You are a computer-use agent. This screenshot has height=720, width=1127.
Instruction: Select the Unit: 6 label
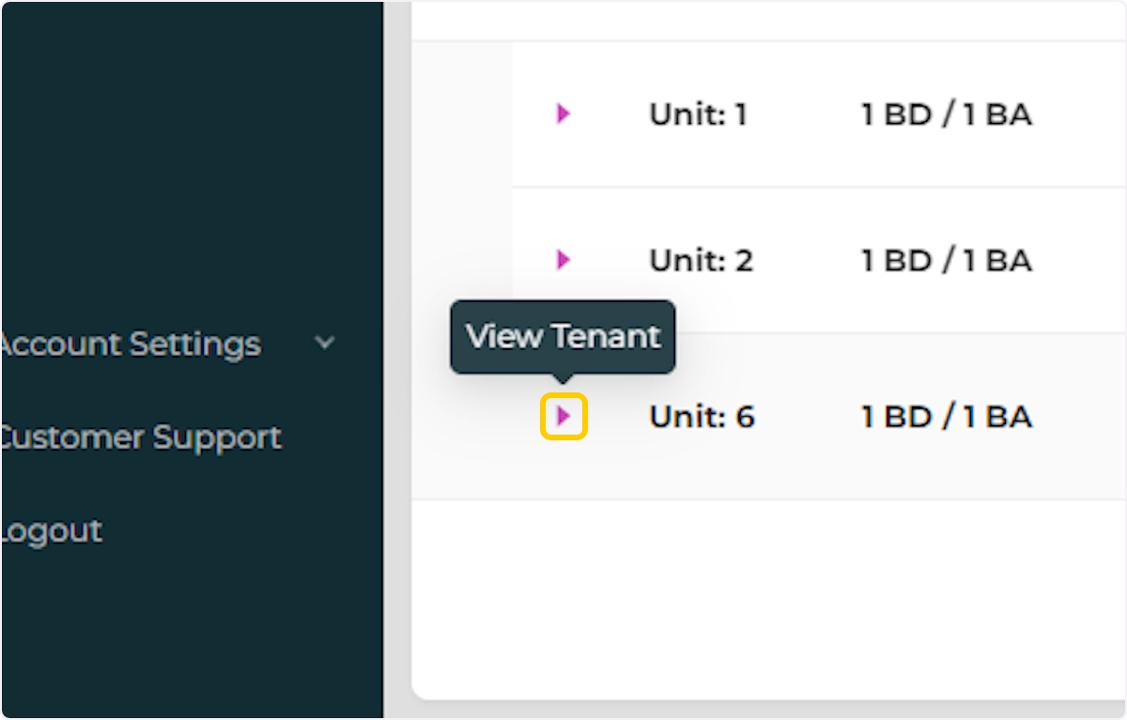point(702,416)
